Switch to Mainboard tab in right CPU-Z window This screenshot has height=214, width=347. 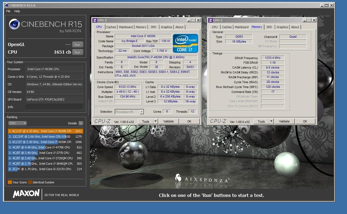(x=242, y=27)
